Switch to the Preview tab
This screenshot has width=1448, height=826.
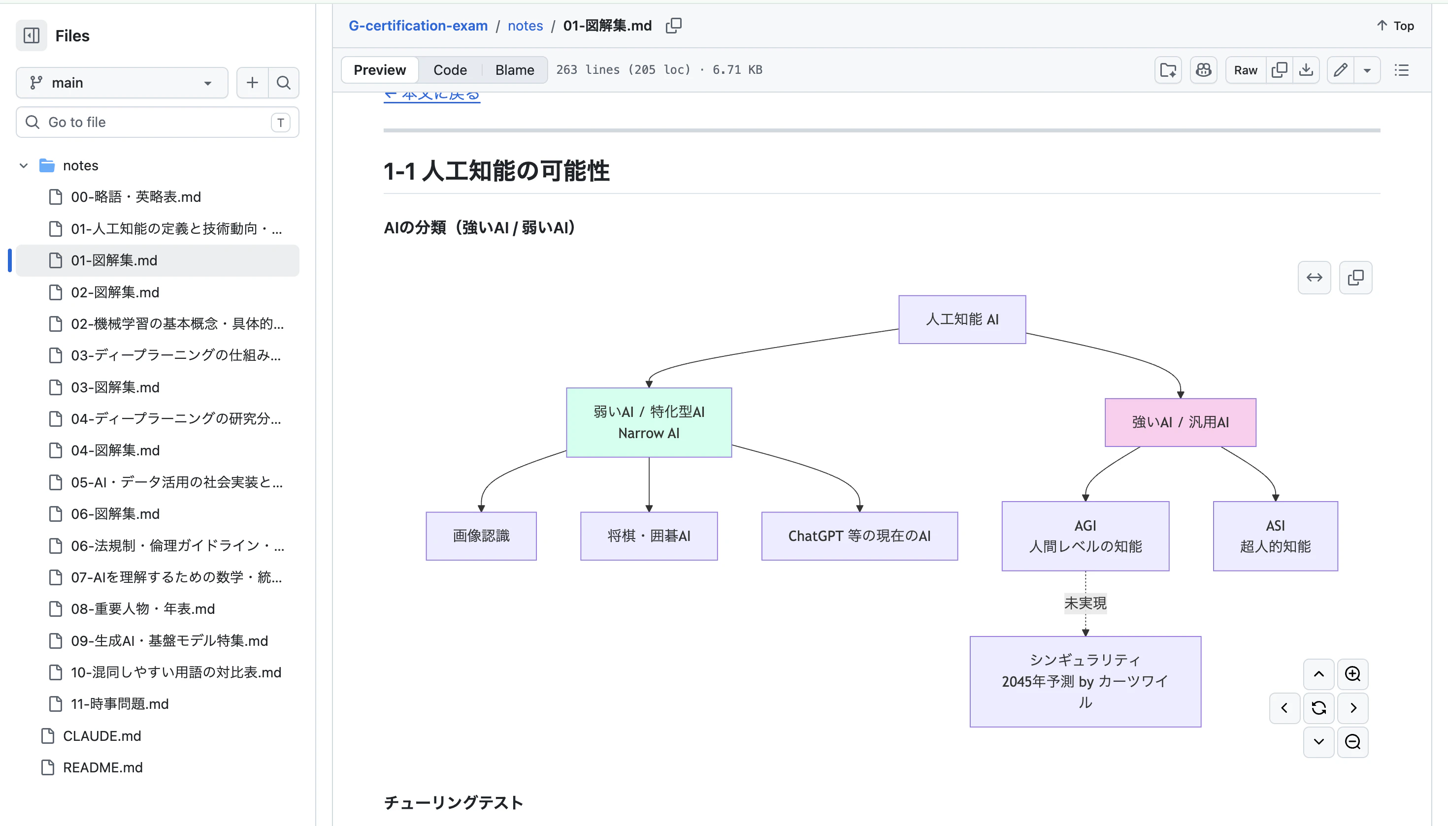(x=380, y=70)
